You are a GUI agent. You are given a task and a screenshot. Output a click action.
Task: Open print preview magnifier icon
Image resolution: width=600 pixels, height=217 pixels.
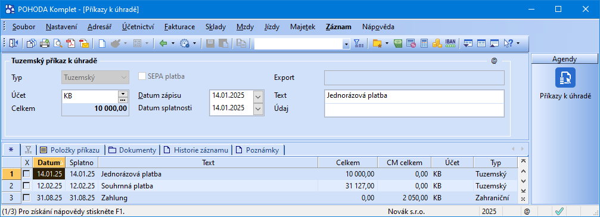pyautogui.click(x=58, y=44)
